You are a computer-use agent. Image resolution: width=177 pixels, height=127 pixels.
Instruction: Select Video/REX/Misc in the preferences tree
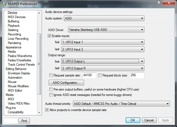tap(19, 103)
